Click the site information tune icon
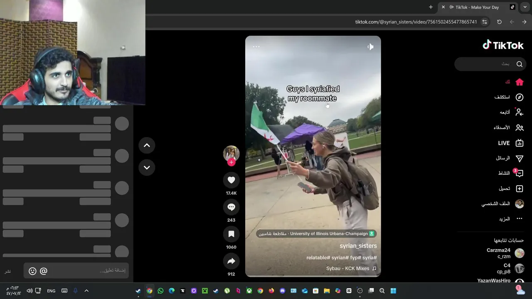 pyautogui.click(x=485, y=22)
